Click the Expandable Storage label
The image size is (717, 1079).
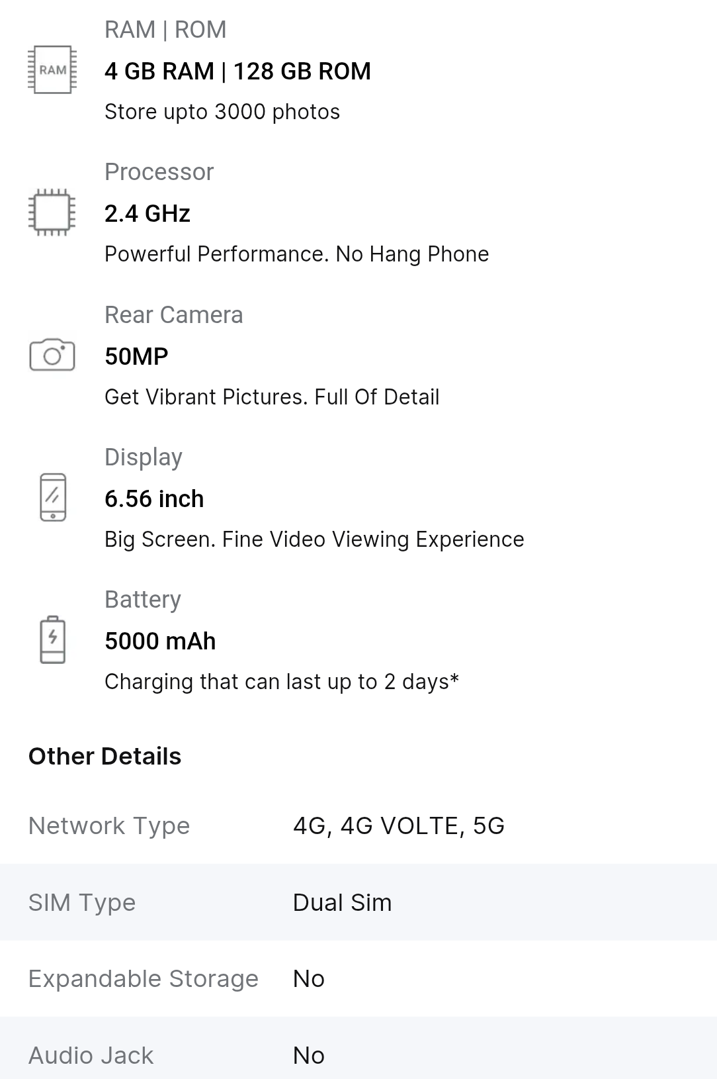(x=144, y=978)
